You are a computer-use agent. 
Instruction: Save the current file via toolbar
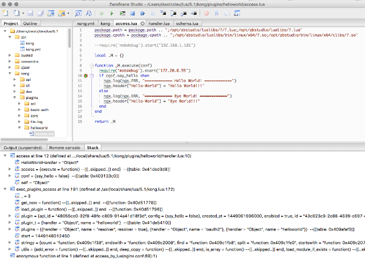click(30, 13)
